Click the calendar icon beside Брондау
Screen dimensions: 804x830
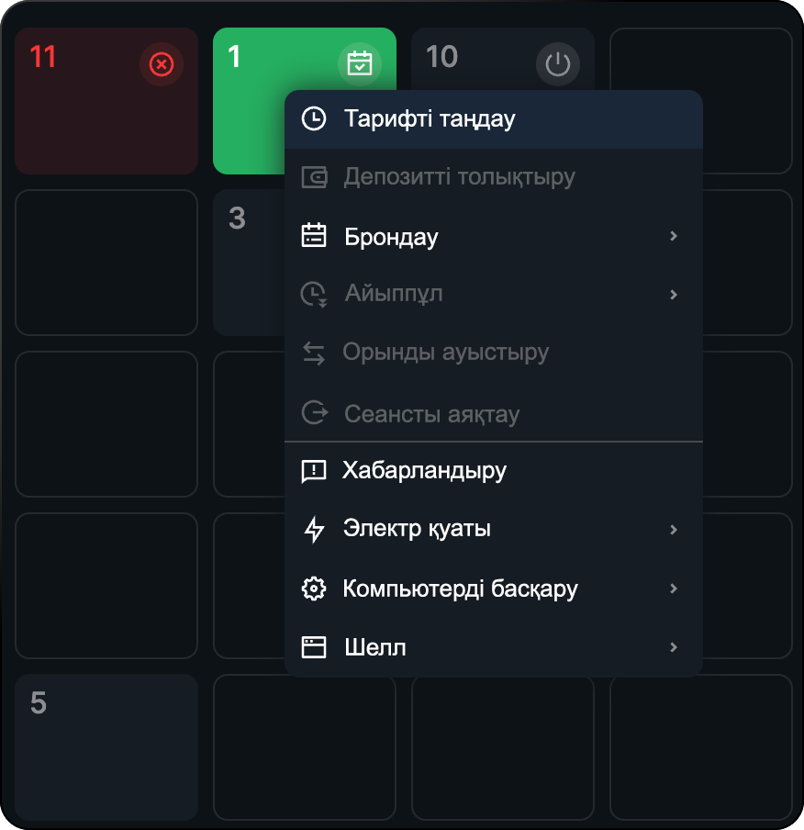click(314, 236)
